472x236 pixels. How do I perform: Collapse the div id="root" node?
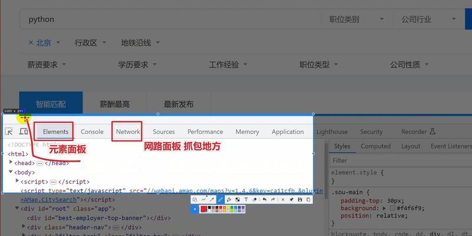17,208
